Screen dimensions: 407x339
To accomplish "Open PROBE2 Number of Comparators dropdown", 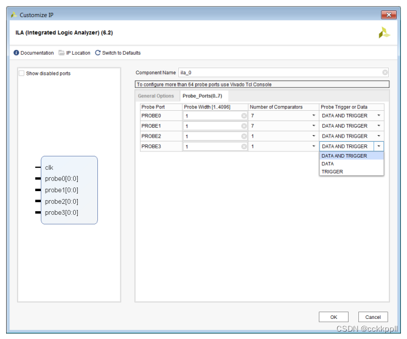I will 313,136.
